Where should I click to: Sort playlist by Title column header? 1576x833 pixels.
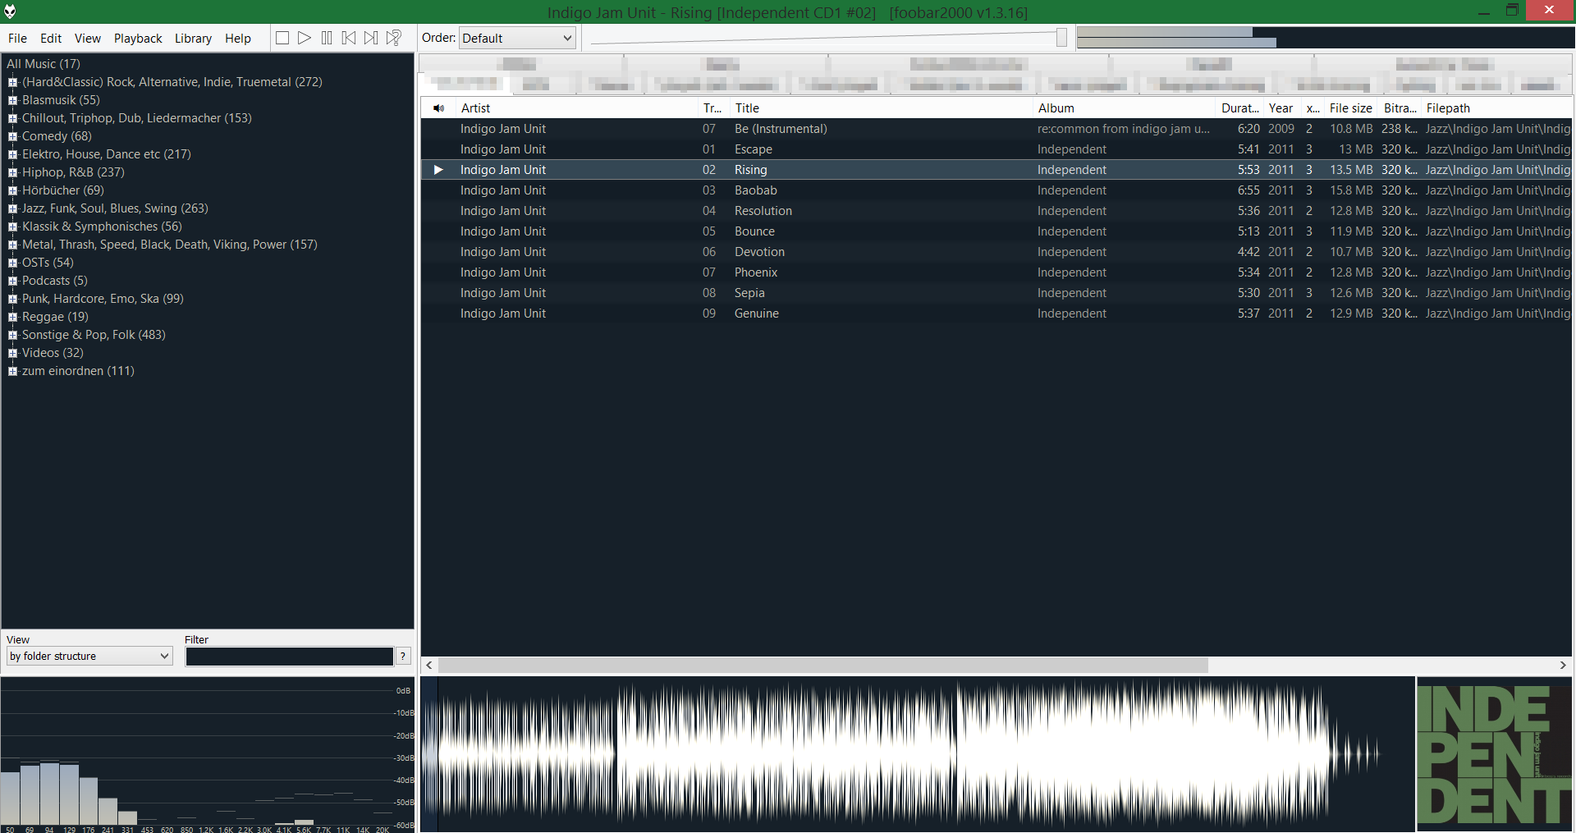coord(747,108)
